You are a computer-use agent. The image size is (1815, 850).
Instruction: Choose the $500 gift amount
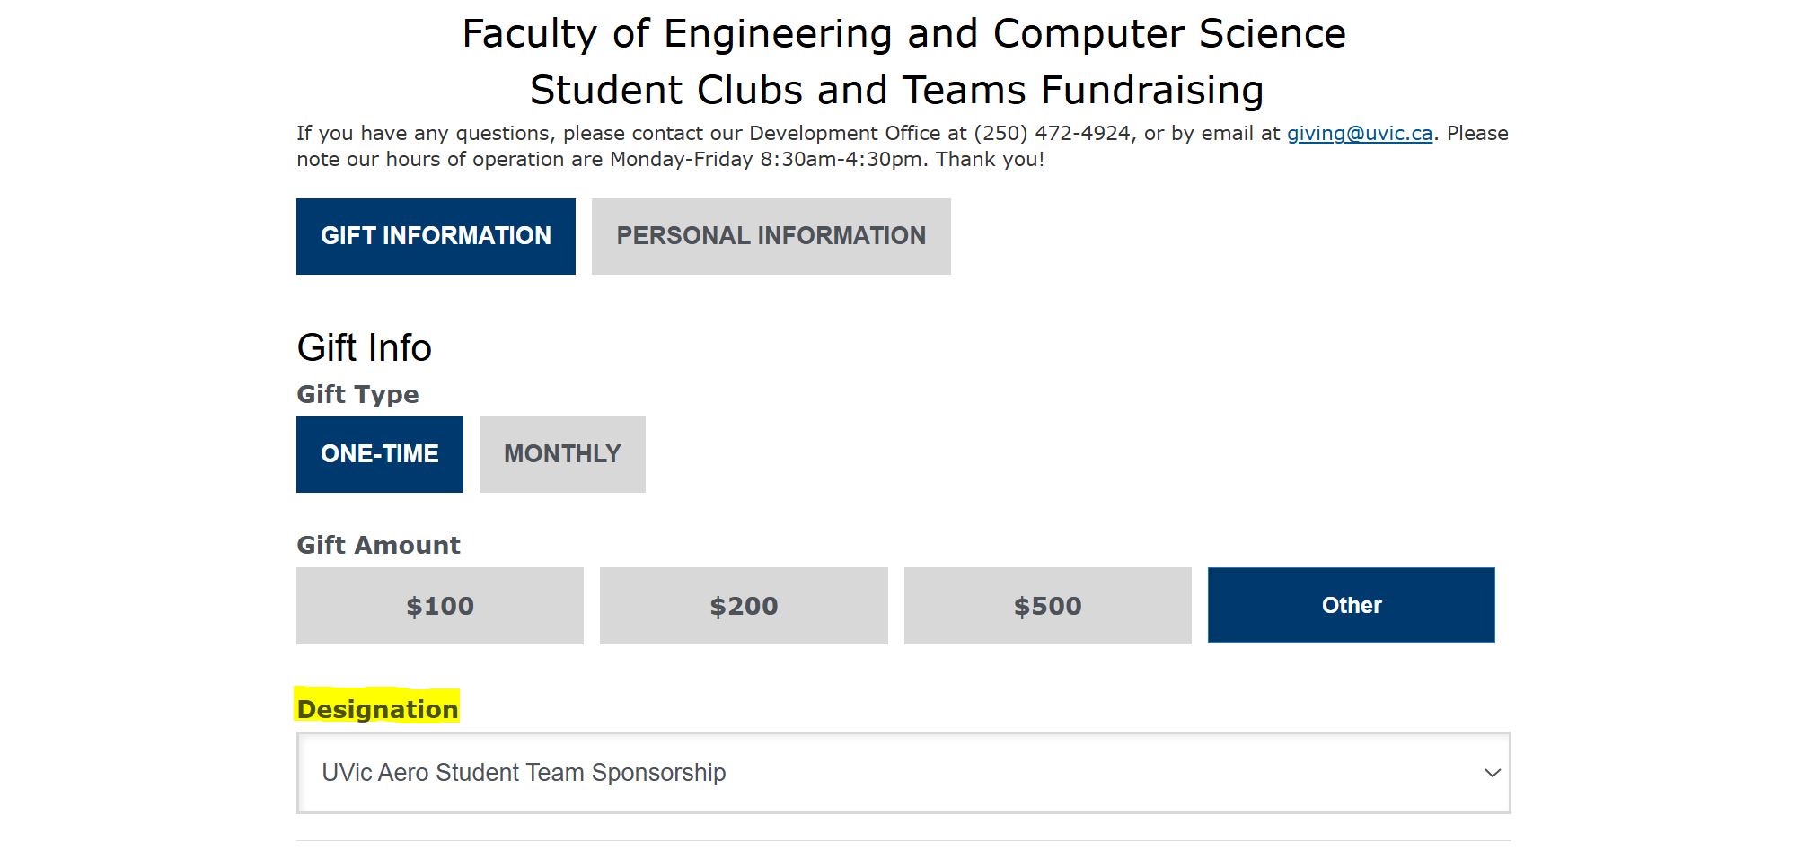(x=1047, y=606)
